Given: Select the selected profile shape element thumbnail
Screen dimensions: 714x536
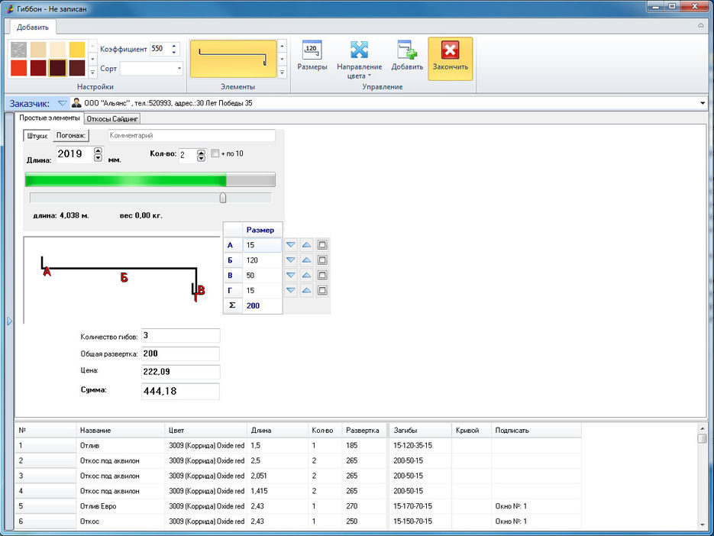Looking at the screenshot, I should (x=233, y=59).
